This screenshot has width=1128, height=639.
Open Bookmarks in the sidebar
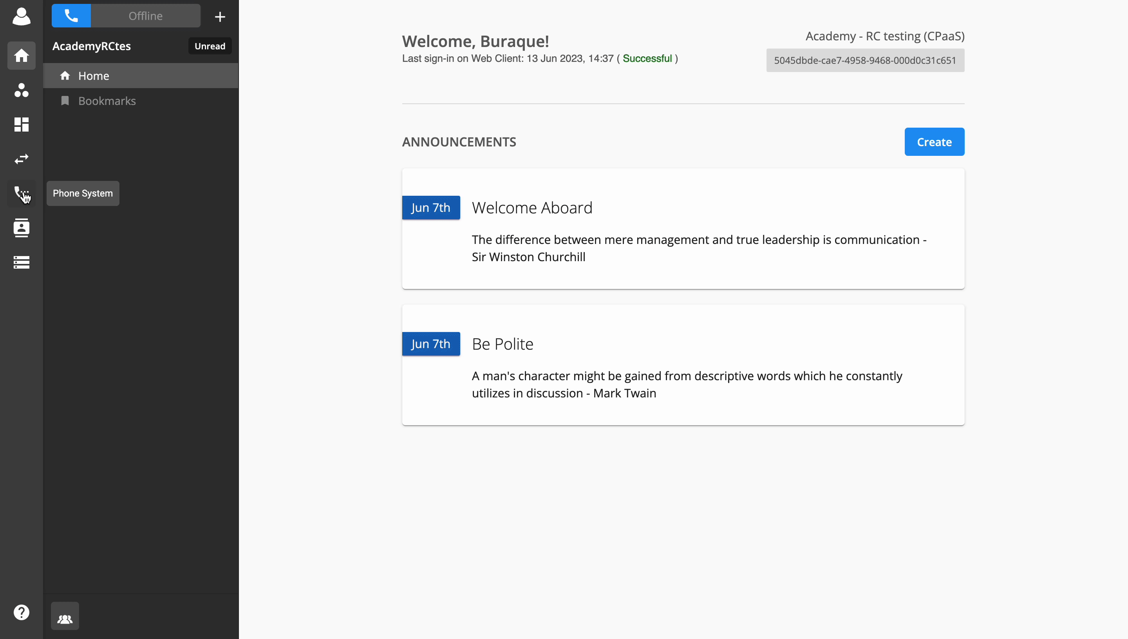click(141, 101)
